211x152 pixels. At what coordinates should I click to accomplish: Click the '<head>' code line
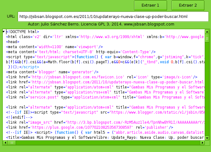13,42
